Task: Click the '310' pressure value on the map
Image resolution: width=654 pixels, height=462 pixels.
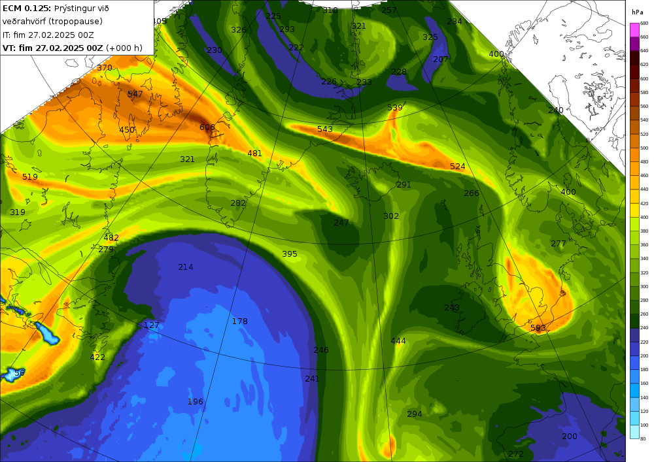Action: [330, 11]
